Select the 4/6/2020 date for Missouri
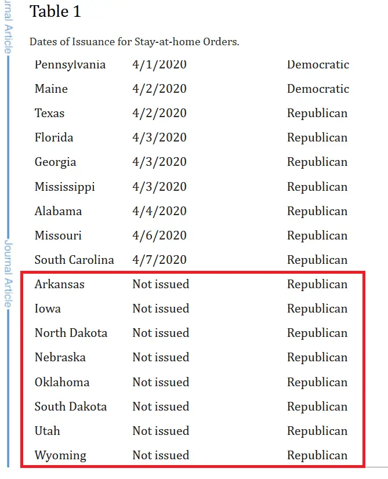 click(x=159, y=235)
